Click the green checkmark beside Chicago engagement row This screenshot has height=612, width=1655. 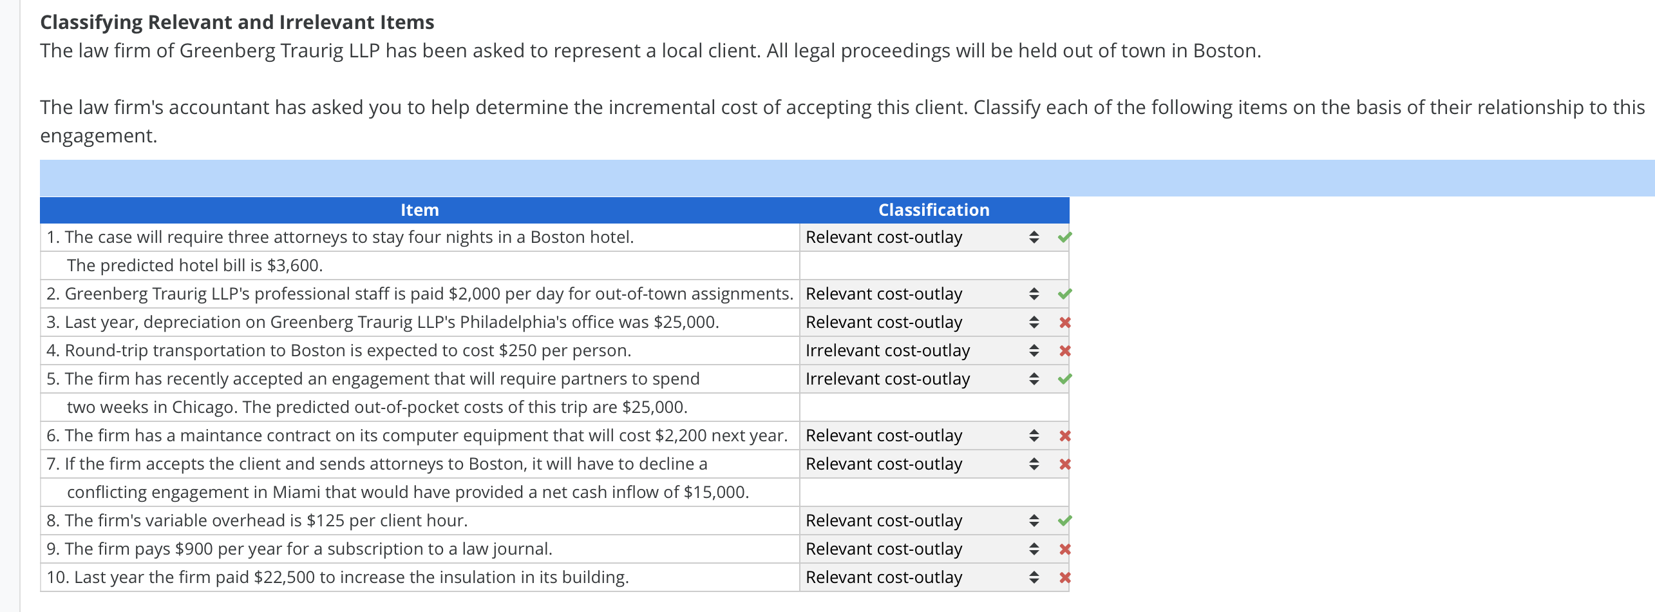click(x=1064, y=379)
